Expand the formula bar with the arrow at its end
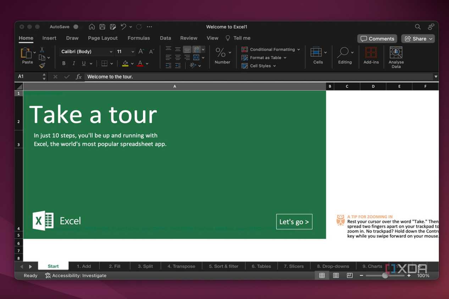This screenshot has height=299, width=449. (x=436, y=77)
